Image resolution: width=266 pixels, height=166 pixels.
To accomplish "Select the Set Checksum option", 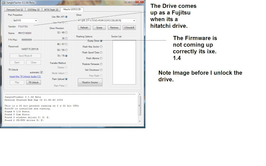I will 101,70.
